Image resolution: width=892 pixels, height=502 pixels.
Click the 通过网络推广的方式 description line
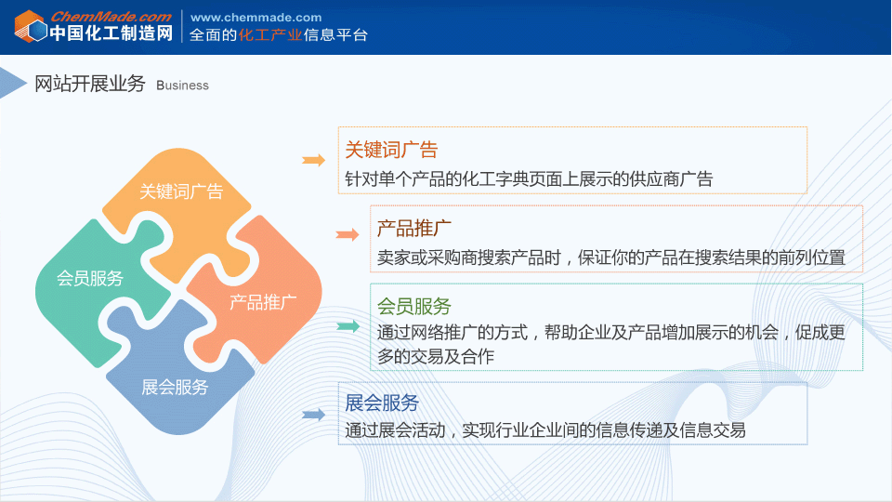pyautogui.click(x=611, y=332)
